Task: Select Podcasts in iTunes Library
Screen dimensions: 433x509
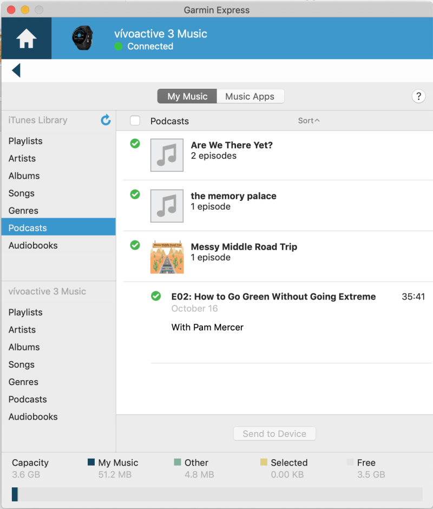Action: pos(58,226)
